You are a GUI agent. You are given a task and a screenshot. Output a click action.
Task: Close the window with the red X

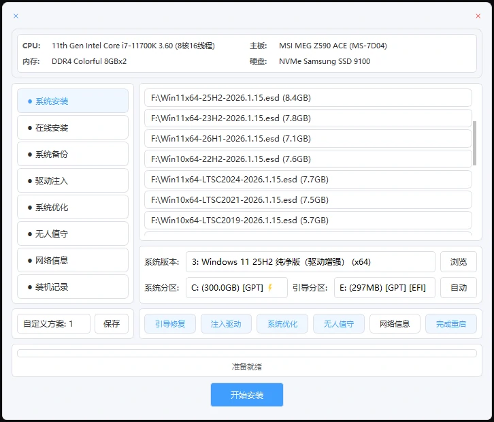(478, 16)
